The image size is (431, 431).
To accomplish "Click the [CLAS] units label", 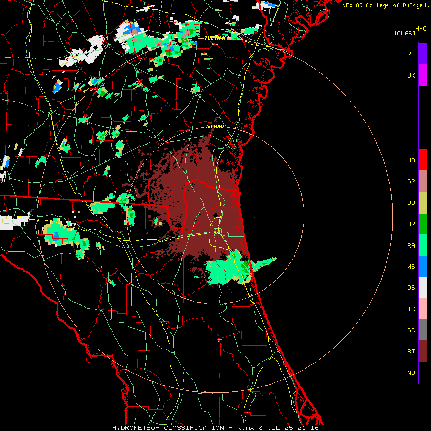I will coord(405,33).
